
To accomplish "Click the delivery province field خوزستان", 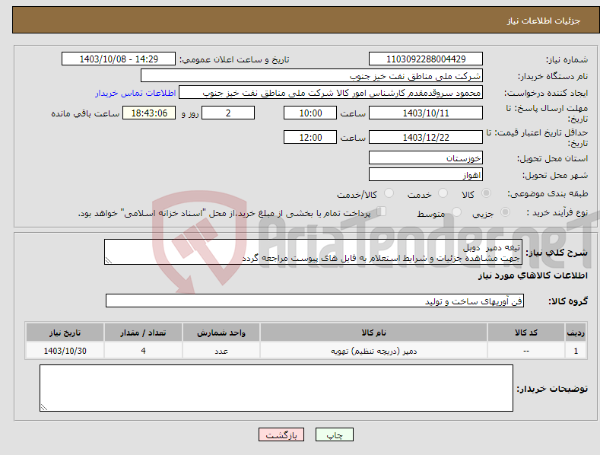I will pyautogui.click(x=426, y=157).
